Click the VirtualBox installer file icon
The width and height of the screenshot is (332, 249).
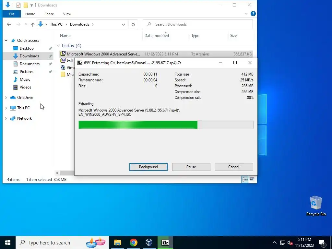[x=63, y=67]
